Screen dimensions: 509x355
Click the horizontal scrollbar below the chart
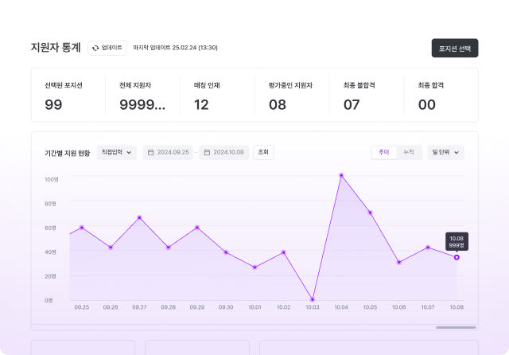pyautogui.click(x=456, y=327)
